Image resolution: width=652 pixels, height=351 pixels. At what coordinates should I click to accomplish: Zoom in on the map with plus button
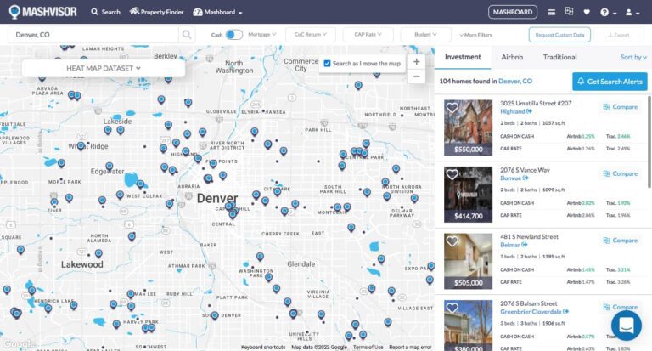[x=416, y=62]
